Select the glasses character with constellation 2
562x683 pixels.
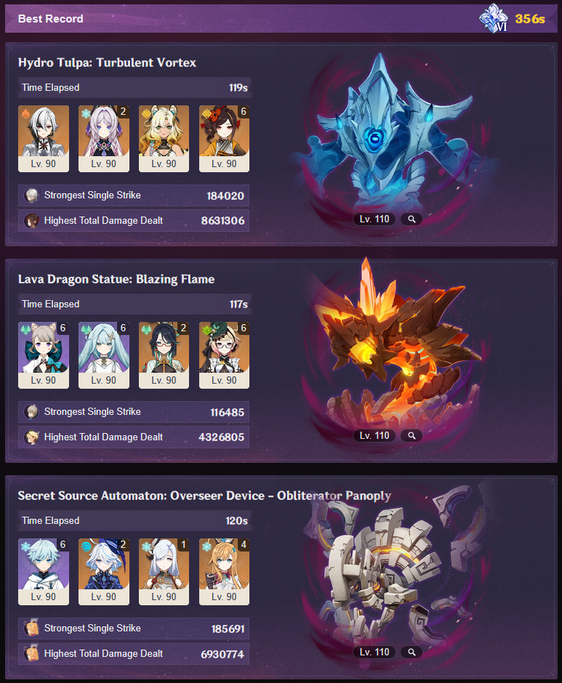[164, 355]
